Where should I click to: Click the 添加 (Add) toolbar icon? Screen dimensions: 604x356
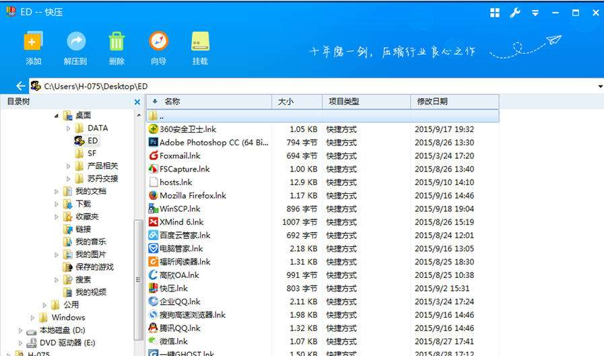(33, 41)
